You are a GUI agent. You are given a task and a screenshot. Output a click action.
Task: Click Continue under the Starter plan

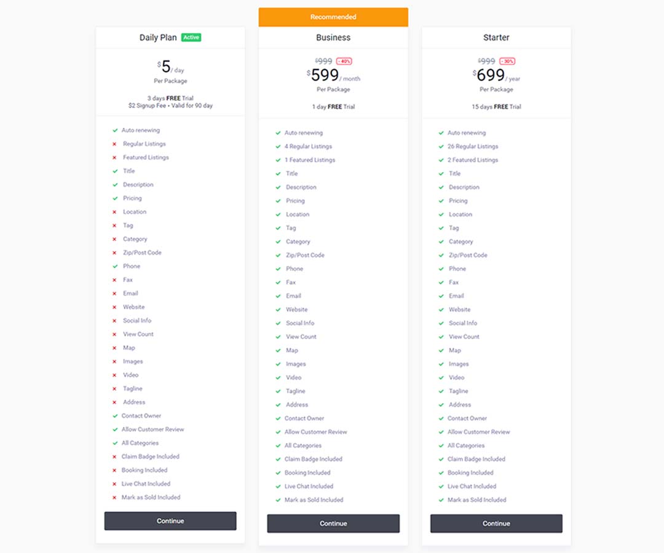coord(496,524)
